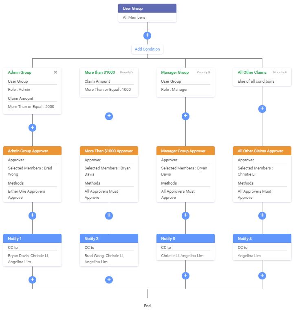Click plus icon below Manager Group condition
The image size is (295, 310).
185,116
